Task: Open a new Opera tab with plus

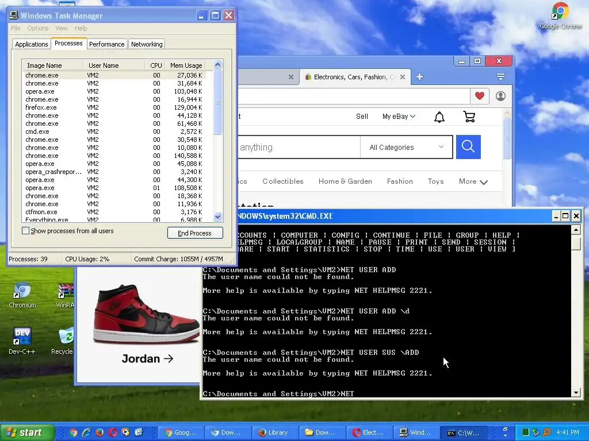Action: (419, 77)
